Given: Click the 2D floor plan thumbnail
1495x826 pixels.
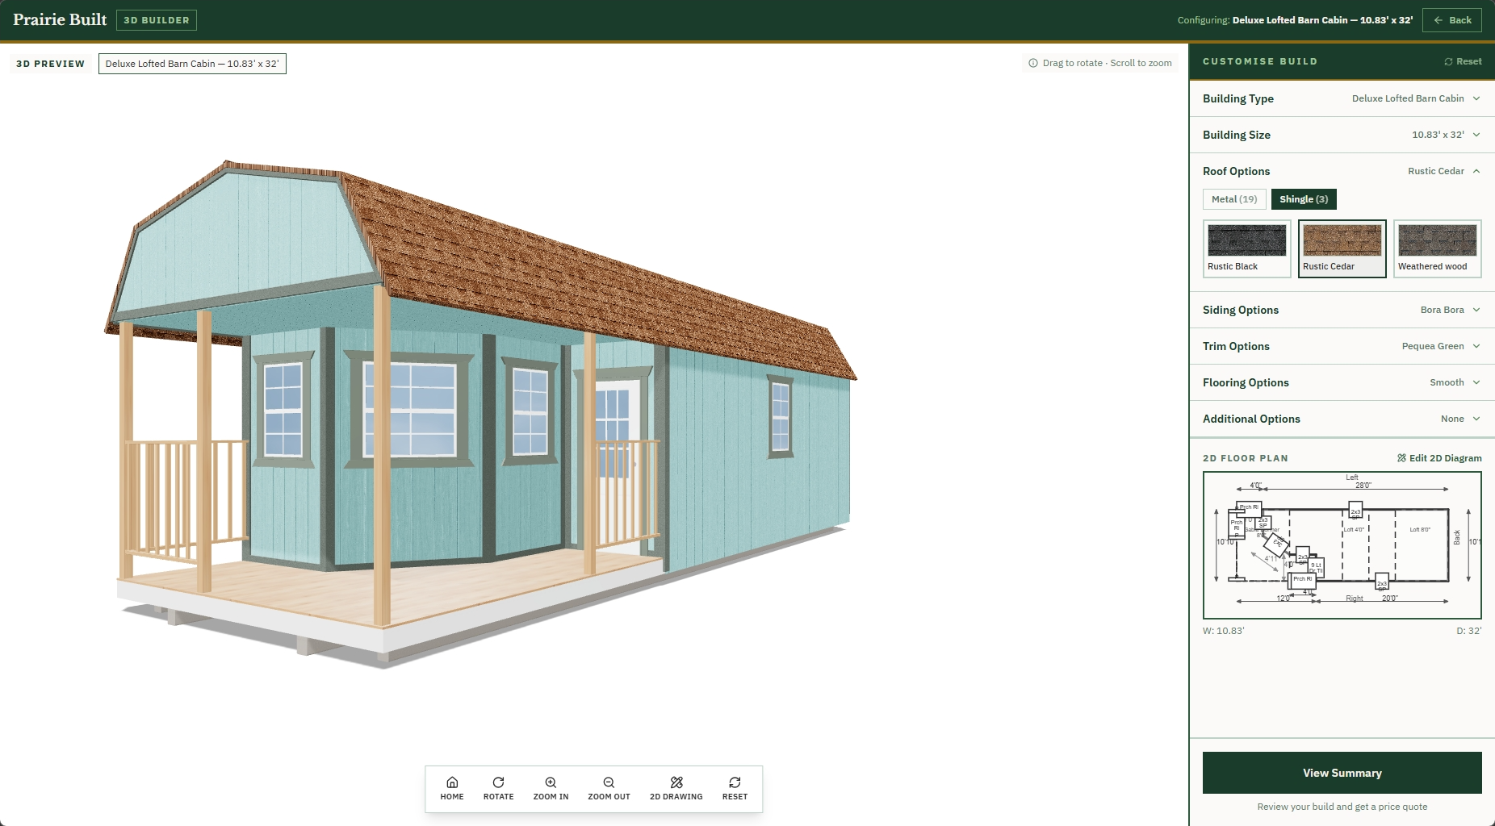Looking at the screenshot, I should 1342,545.
